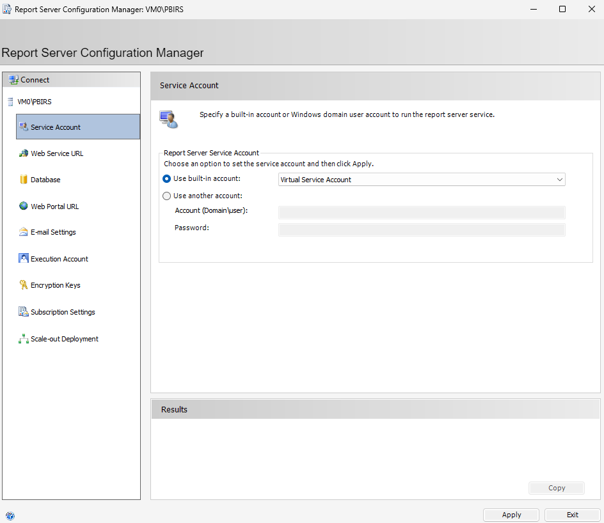Click the Apply button
604x523 pixels.
[x=511, y=515]
